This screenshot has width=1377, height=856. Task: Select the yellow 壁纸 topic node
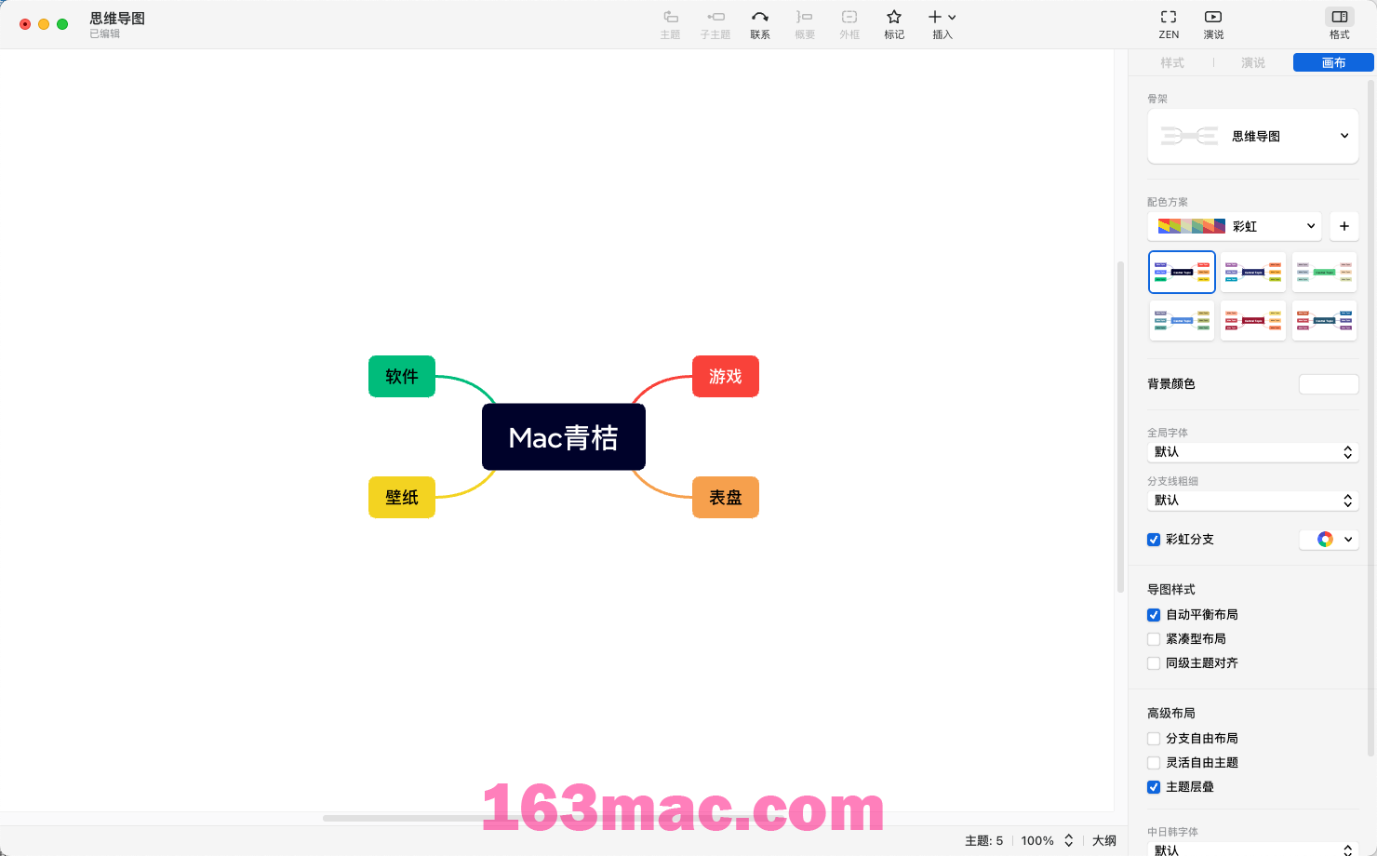pos(402,497)
